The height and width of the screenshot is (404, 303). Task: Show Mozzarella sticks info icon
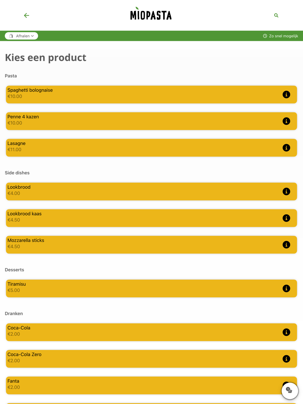(286, 245)
